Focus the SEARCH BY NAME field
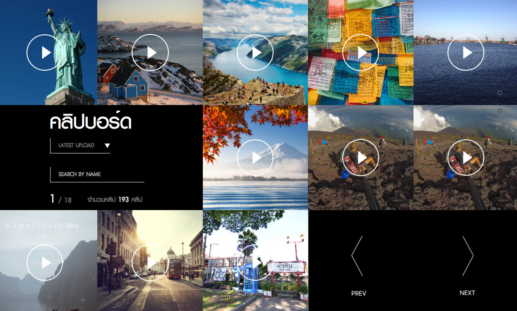 point(97,174)
